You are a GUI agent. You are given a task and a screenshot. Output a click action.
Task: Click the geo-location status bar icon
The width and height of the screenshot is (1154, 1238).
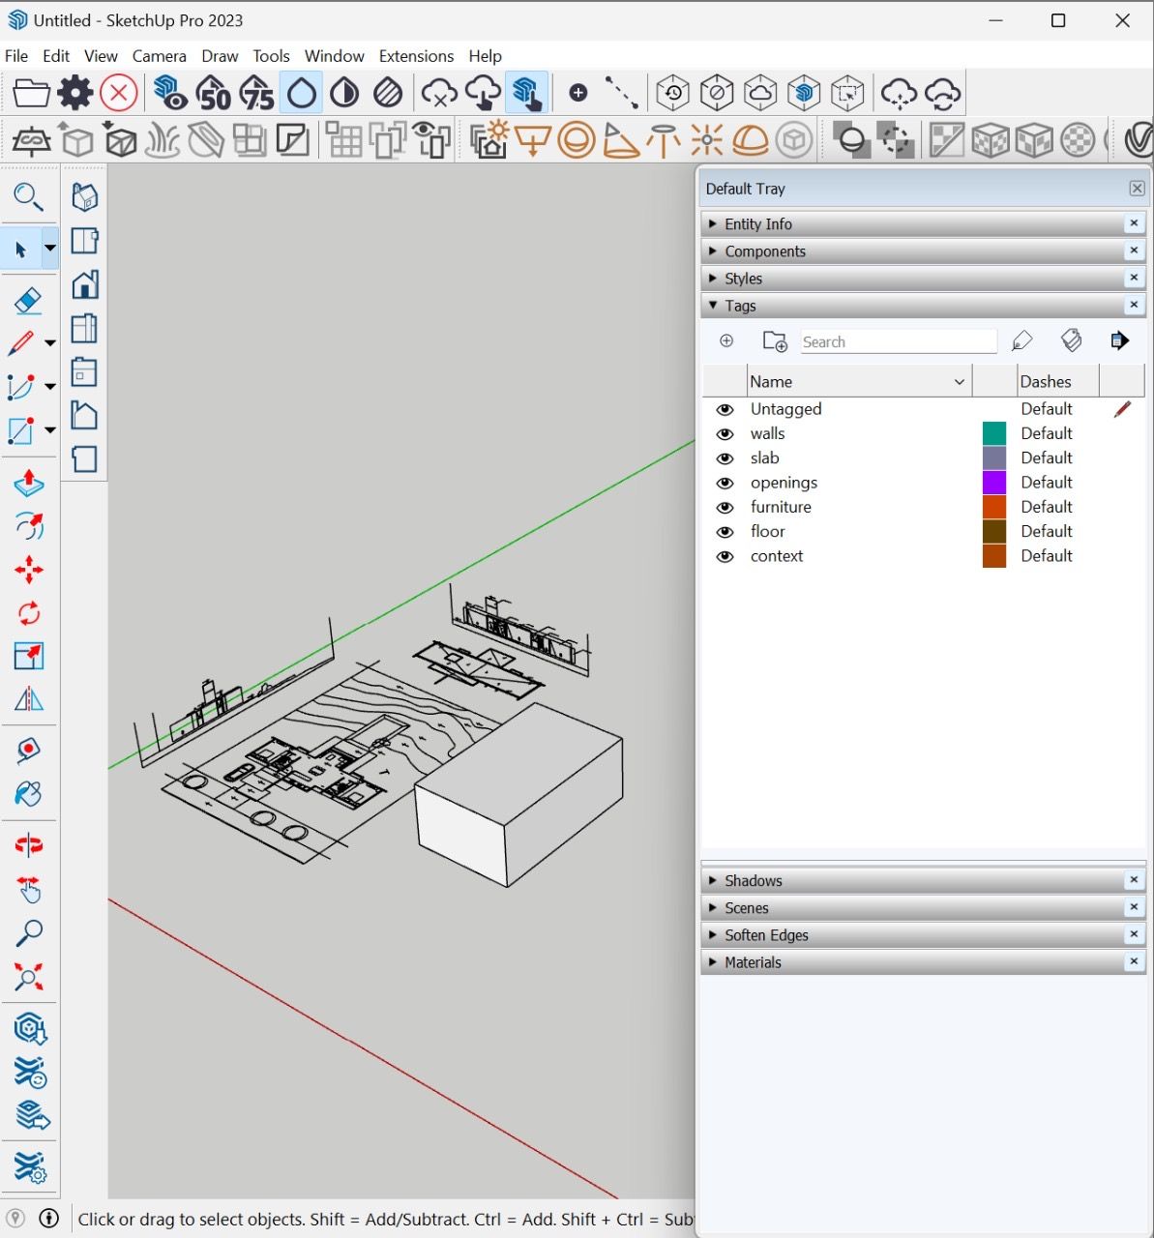[15, 1219]
